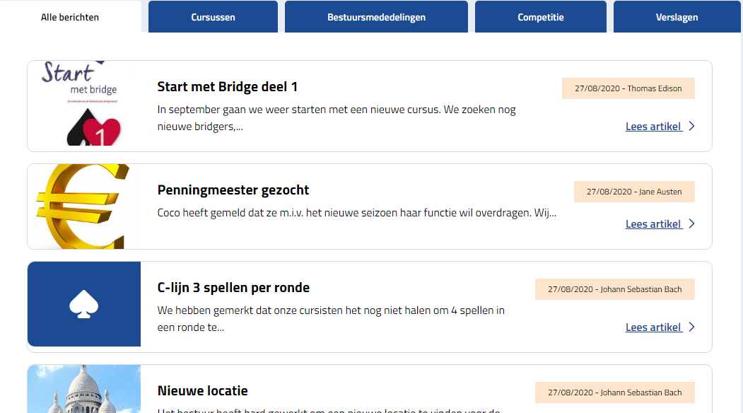Click the date badge with Thomas Edison
743x413 pixels.
tap(628, 88)
